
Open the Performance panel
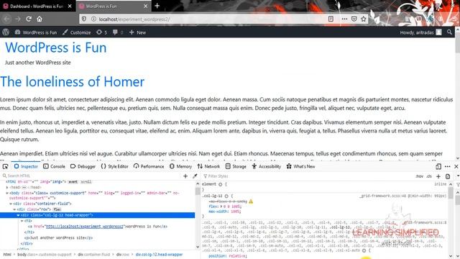[149, 166]
